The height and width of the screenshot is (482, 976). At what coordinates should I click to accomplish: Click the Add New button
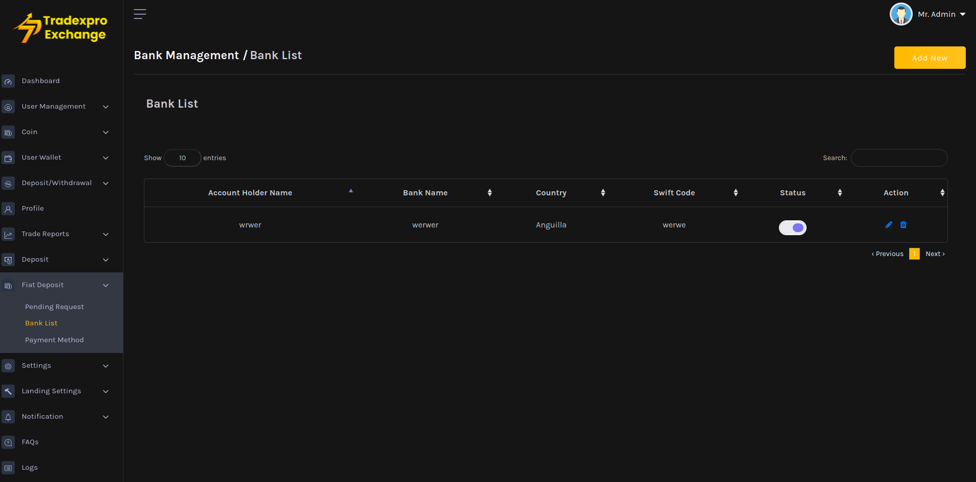coord(930,58)
